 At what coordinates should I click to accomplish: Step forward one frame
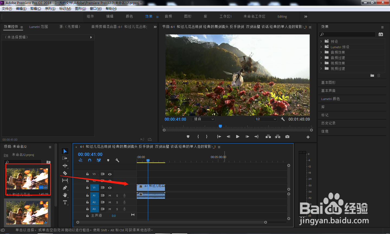coord(247,137)
